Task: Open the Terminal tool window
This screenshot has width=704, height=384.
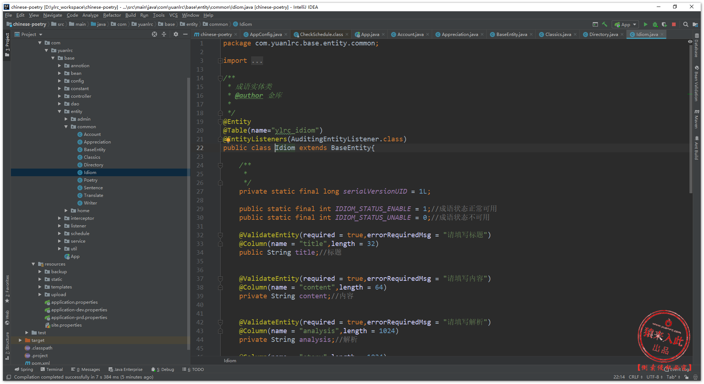Action: 52,369
